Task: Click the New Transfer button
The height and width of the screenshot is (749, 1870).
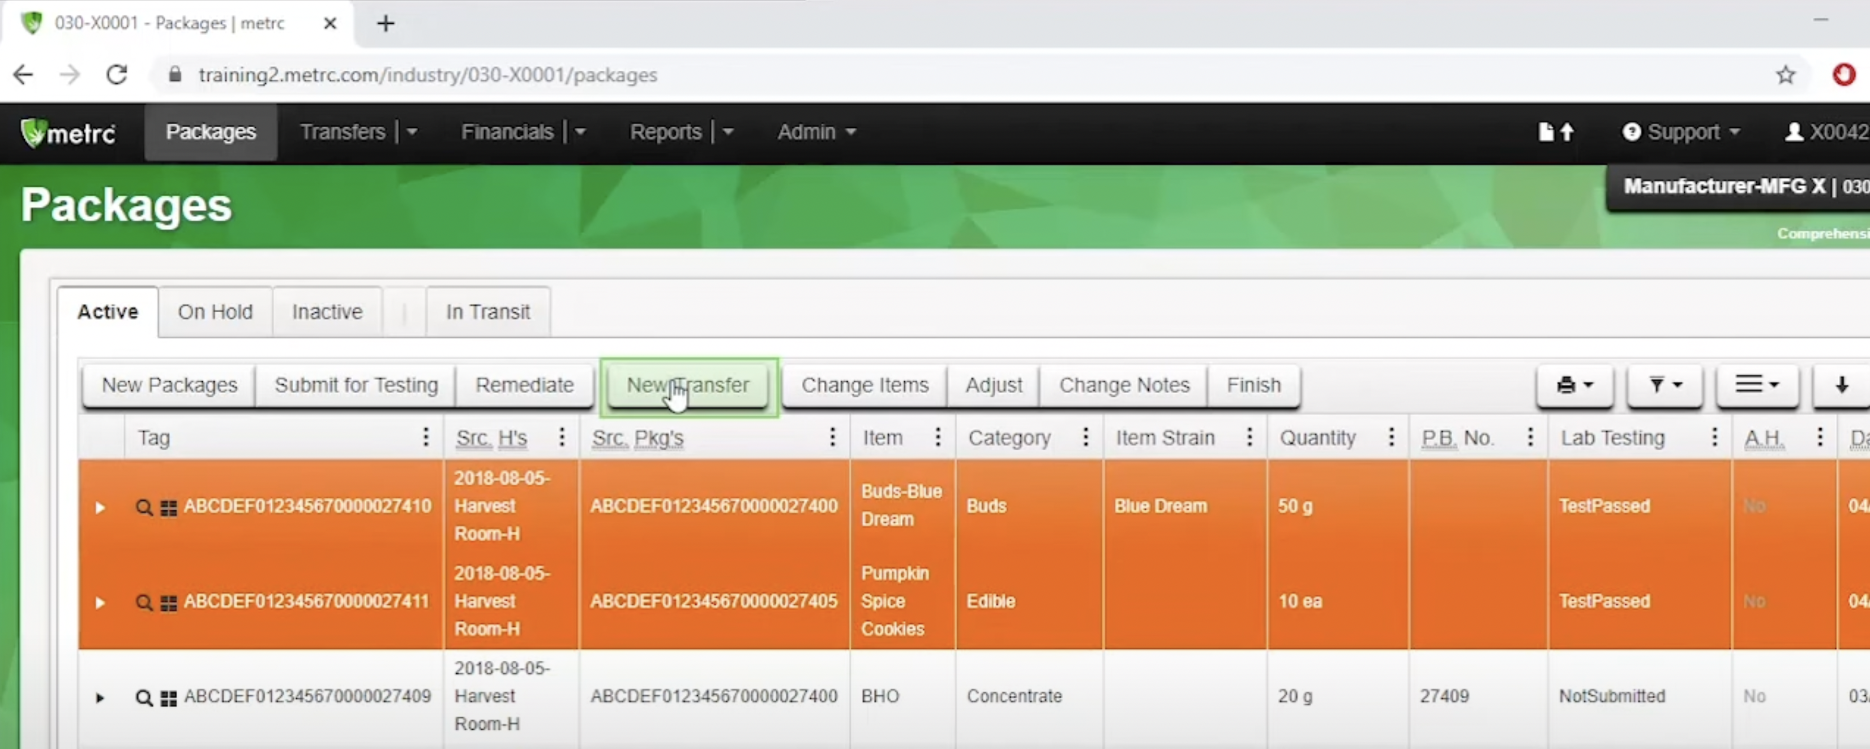Action: click(687, 385)
